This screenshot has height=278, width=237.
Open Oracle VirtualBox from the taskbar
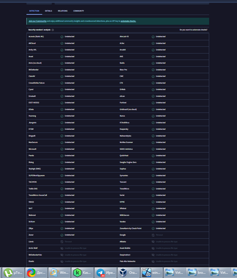pyautogui.click(x=129, y=272)
